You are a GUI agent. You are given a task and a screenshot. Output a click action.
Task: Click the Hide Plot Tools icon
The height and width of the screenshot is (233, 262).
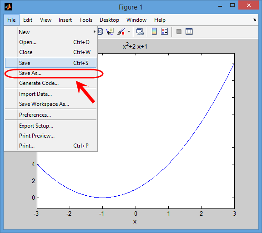[179, 31]
